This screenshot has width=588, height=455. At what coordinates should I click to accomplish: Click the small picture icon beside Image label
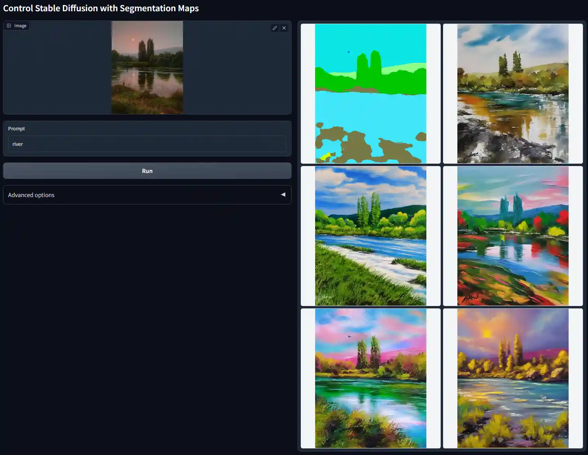tap(9, 26)
